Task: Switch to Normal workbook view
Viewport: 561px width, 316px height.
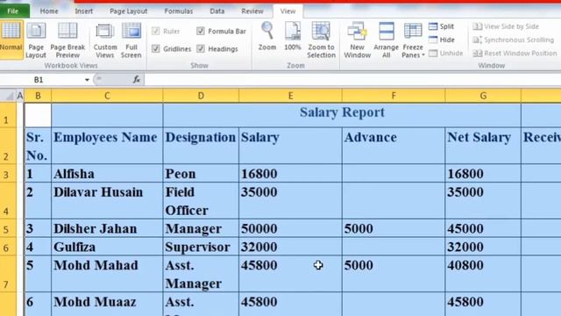Action: coord(11,39)
